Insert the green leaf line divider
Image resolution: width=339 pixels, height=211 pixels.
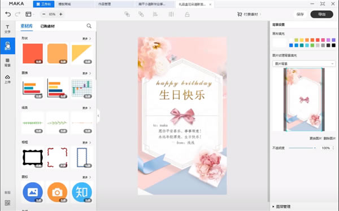click(33, 123)
